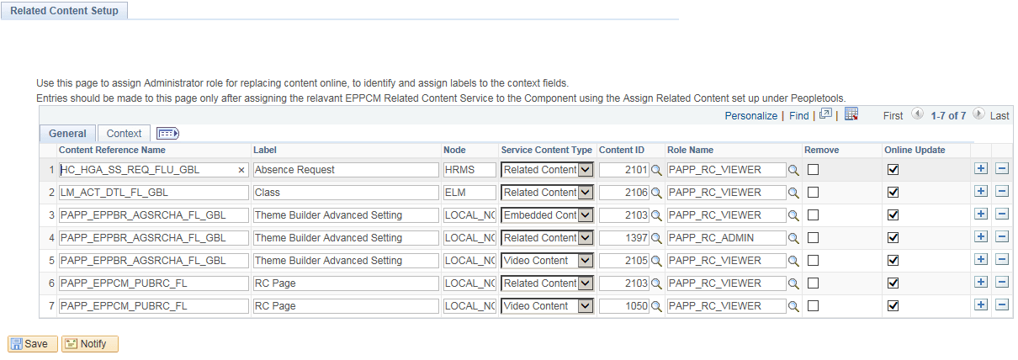The height and width of the screenshot is (360, 1018).
Task: Open Video Content dropdown in row 7
Action: [586, 306]
